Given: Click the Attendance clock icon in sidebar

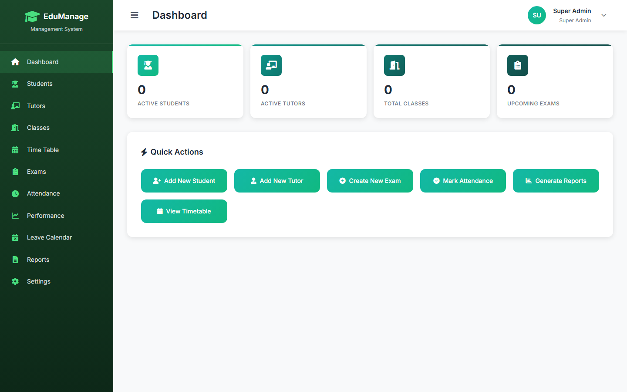Looking at the screenshot, I should pos(15,194).
